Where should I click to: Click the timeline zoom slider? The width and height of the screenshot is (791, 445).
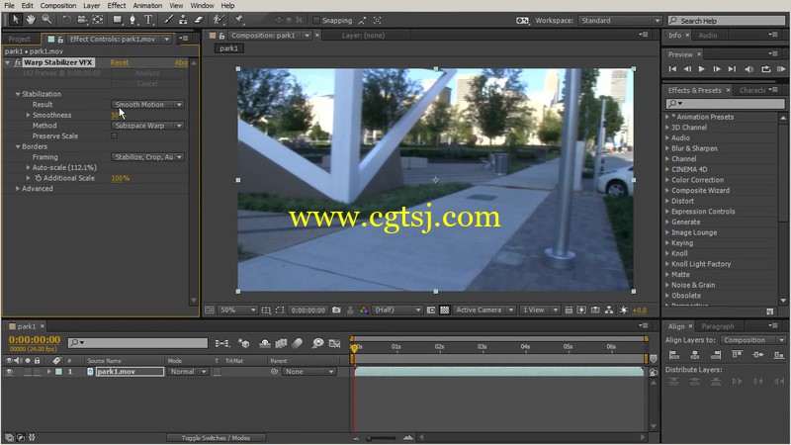[x=382, y=438]
